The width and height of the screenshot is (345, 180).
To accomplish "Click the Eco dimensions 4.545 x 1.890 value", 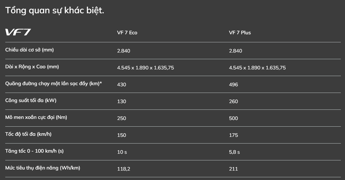I will click(x=145, y=68).
